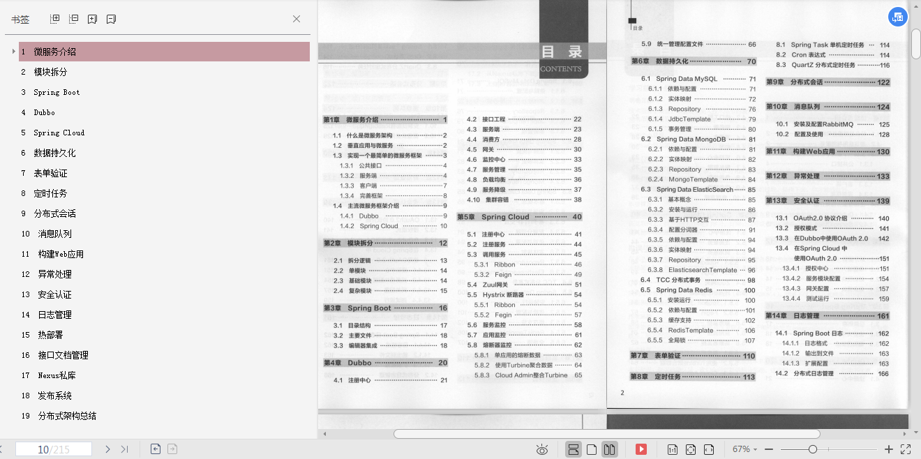Open bookmark 5 Spring Cloud
The image size is (921, 459).
pyautogui.click(x=164, y=133)
